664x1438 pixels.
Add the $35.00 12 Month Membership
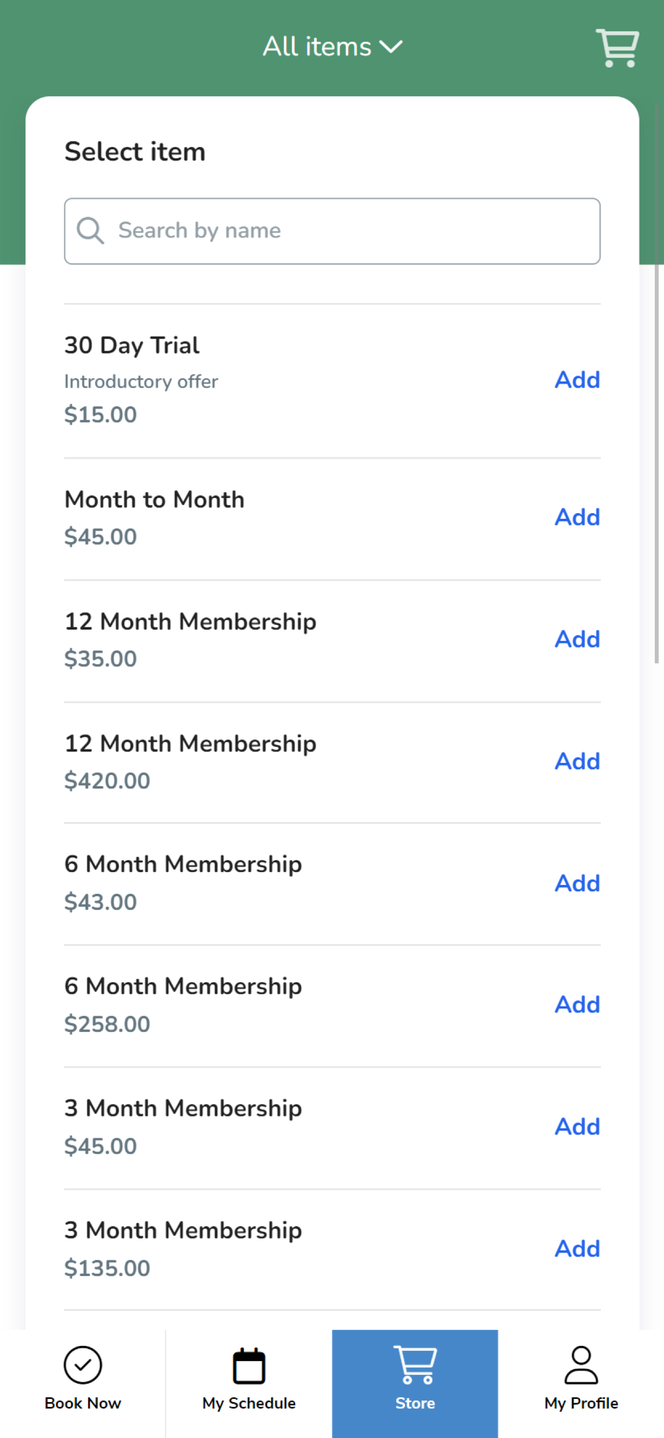(577, 639)
